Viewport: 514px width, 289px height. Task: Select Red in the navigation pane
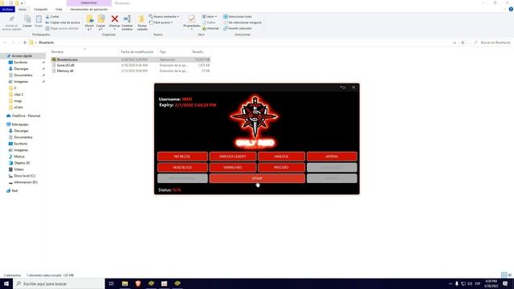click(14, 191)
